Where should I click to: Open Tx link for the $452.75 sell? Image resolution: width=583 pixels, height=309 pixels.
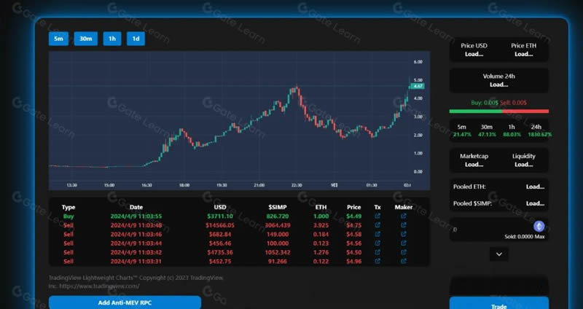coord(377,260)
